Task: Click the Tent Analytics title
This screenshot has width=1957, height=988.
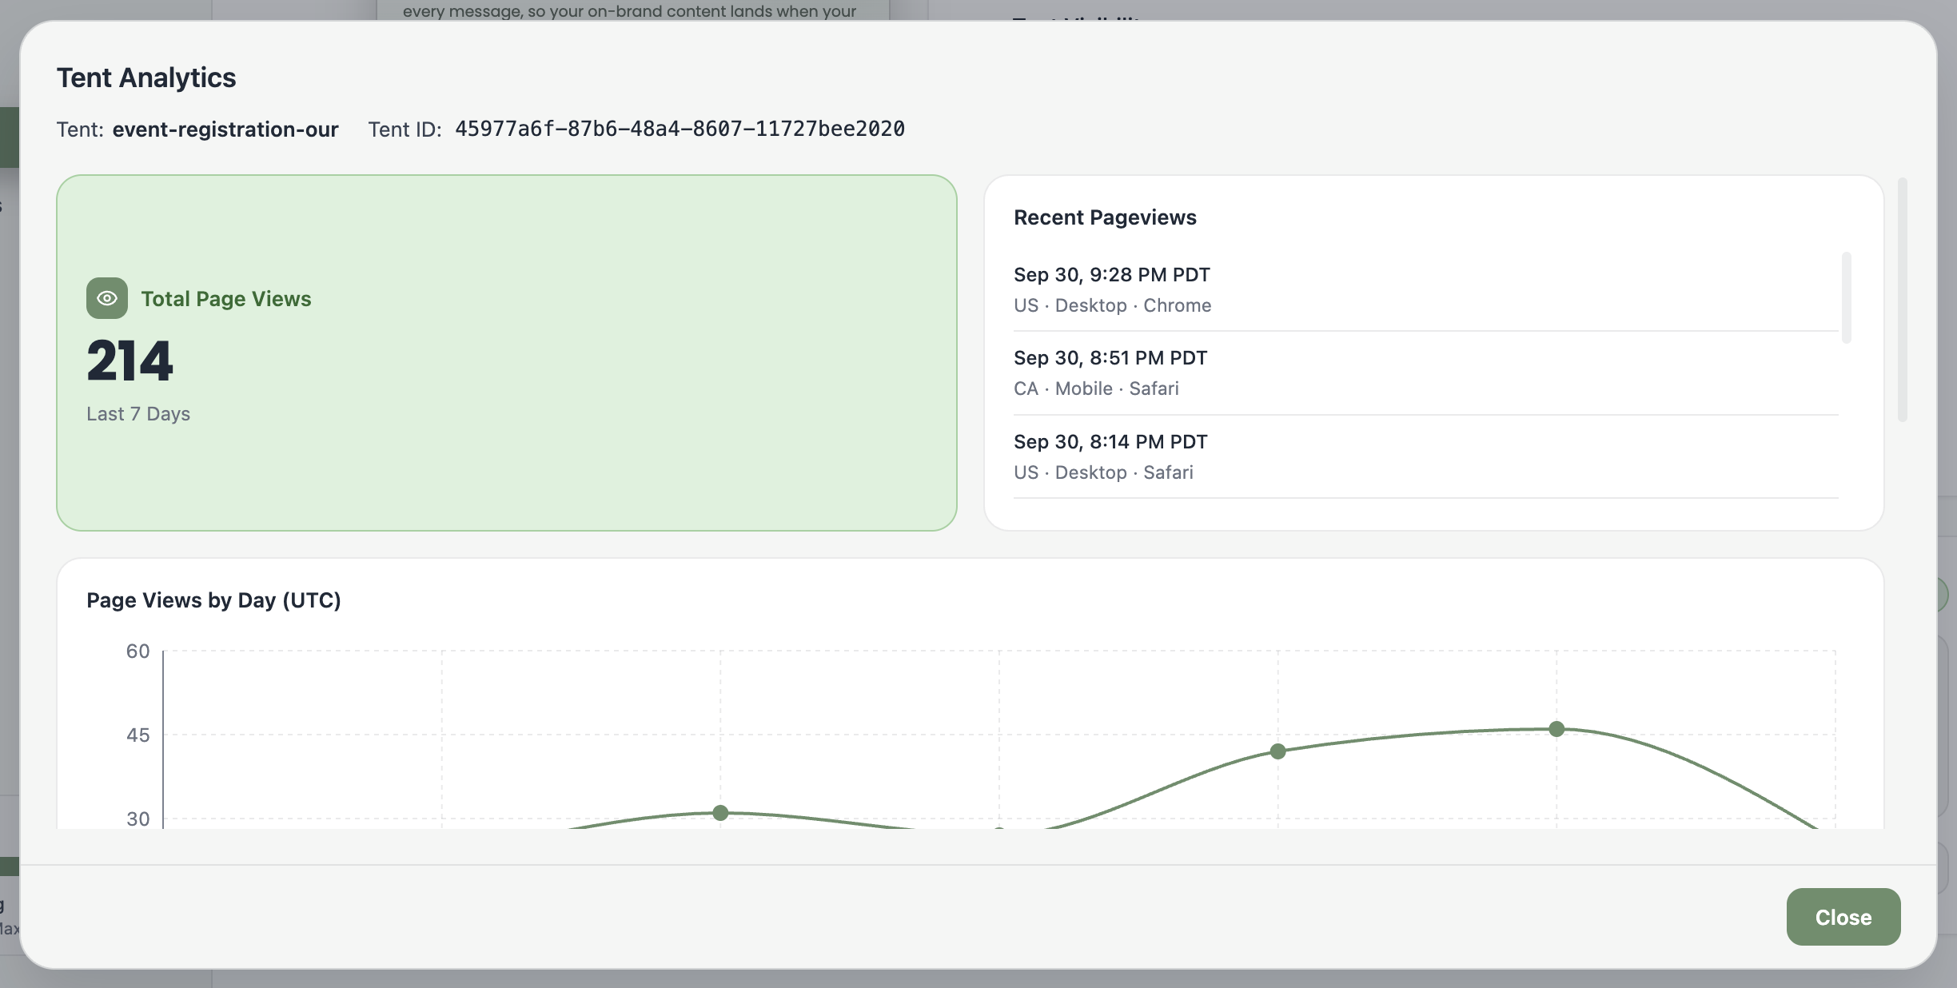Action: 146,78
